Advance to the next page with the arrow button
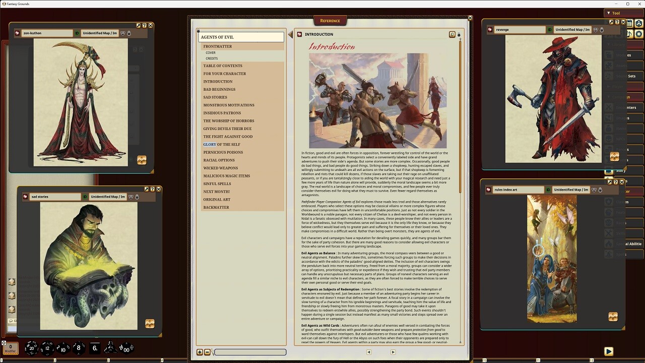Viewport: 645px width, 363px height. click(393, 352)
